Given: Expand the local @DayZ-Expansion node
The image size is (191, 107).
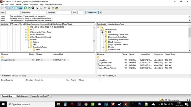Looking at the screenshot, I should click(x=26, y=35).
